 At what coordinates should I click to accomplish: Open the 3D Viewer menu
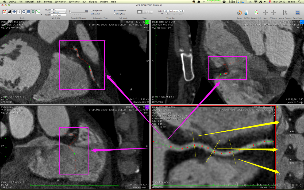tap(74, 2)
